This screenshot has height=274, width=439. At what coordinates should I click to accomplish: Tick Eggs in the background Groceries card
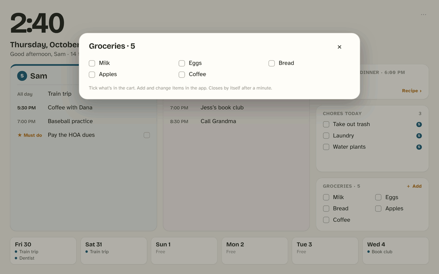click(378, 197)
